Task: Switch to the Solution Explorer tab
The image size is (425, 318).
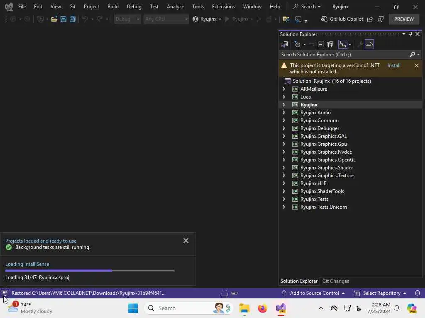Action: (299, 281)
